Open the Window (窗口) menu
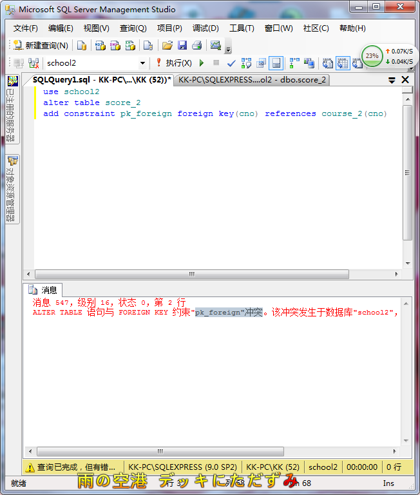The image size is (420, 495). tap(278, 28)
